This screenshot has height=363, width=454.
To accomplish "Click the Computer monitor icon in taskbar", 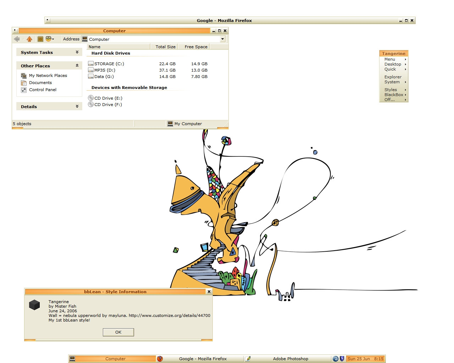I will [x=72, y=359].
